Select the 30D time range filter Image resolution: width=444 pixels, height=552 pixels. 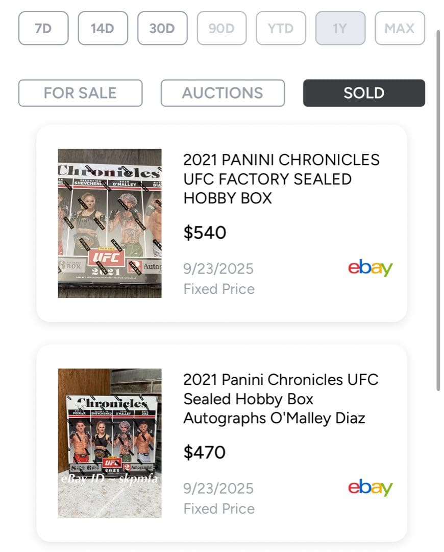pyautogui.click(x=162, y=29)
